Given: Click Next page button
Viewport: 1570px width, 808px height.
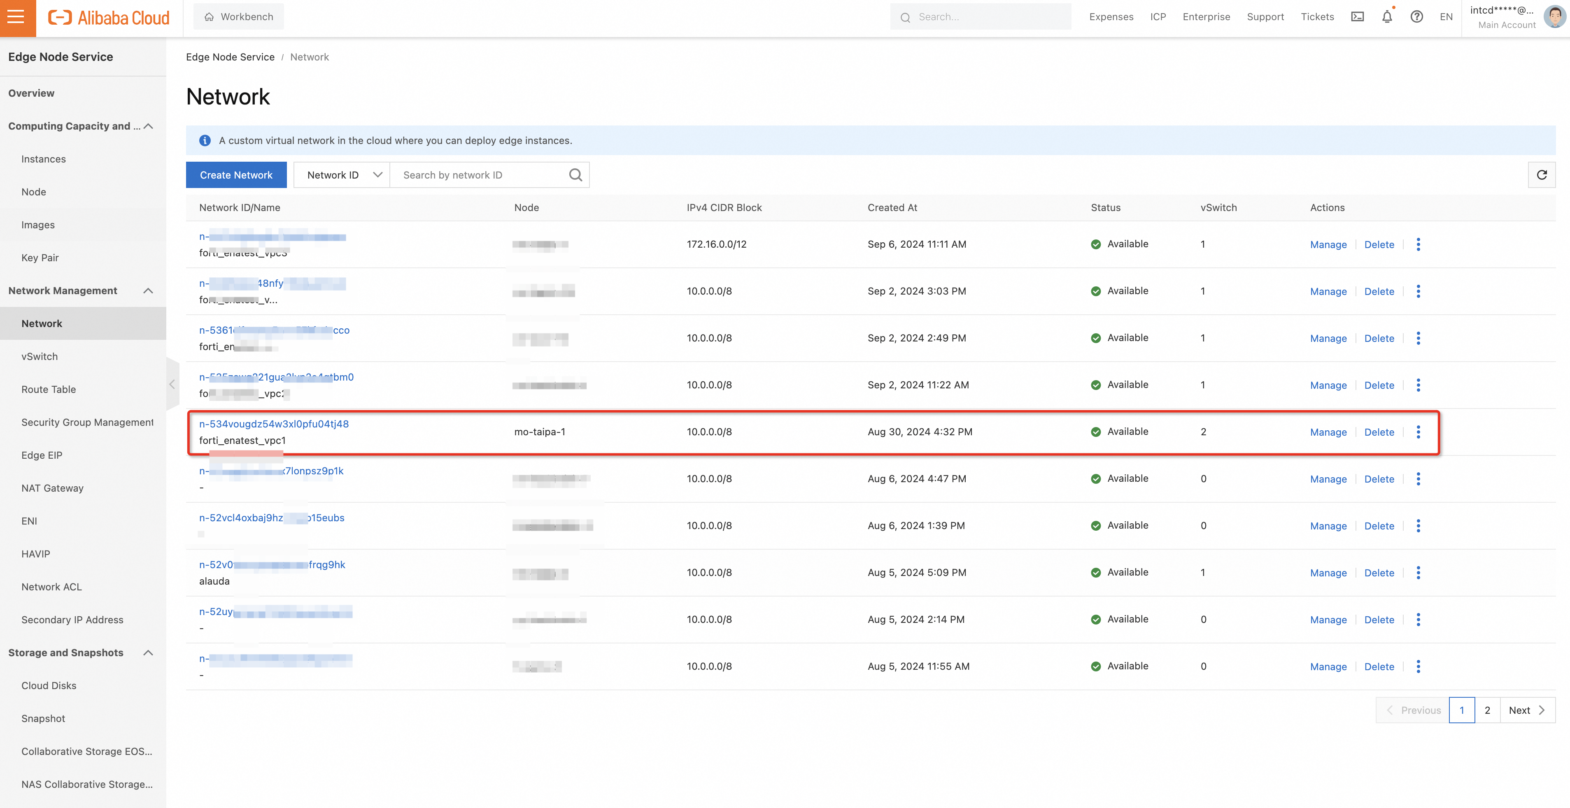Looking at the screenshot, I should [1527, 710].
